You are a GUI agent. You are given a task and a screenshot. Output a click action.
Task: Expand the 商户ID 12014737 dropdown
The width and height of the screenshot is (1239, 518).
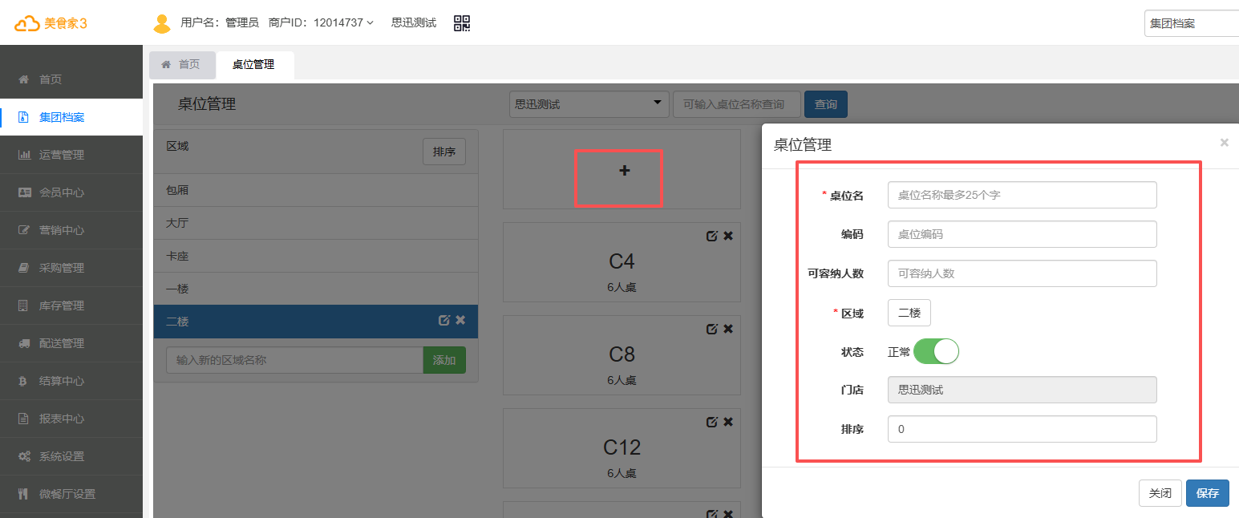point(370,23)
